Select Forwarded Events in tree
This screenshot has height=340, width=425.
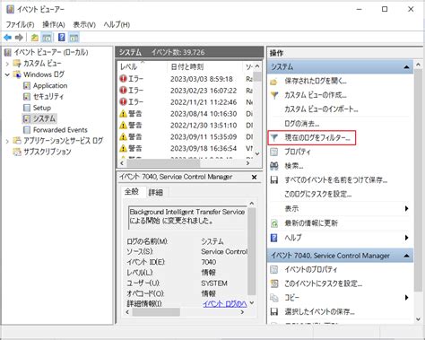(60, 130)
